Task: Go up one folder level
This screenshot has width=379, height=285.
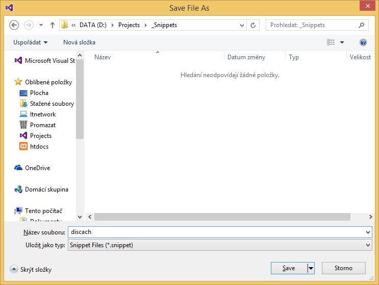Action: click(53, 25)
